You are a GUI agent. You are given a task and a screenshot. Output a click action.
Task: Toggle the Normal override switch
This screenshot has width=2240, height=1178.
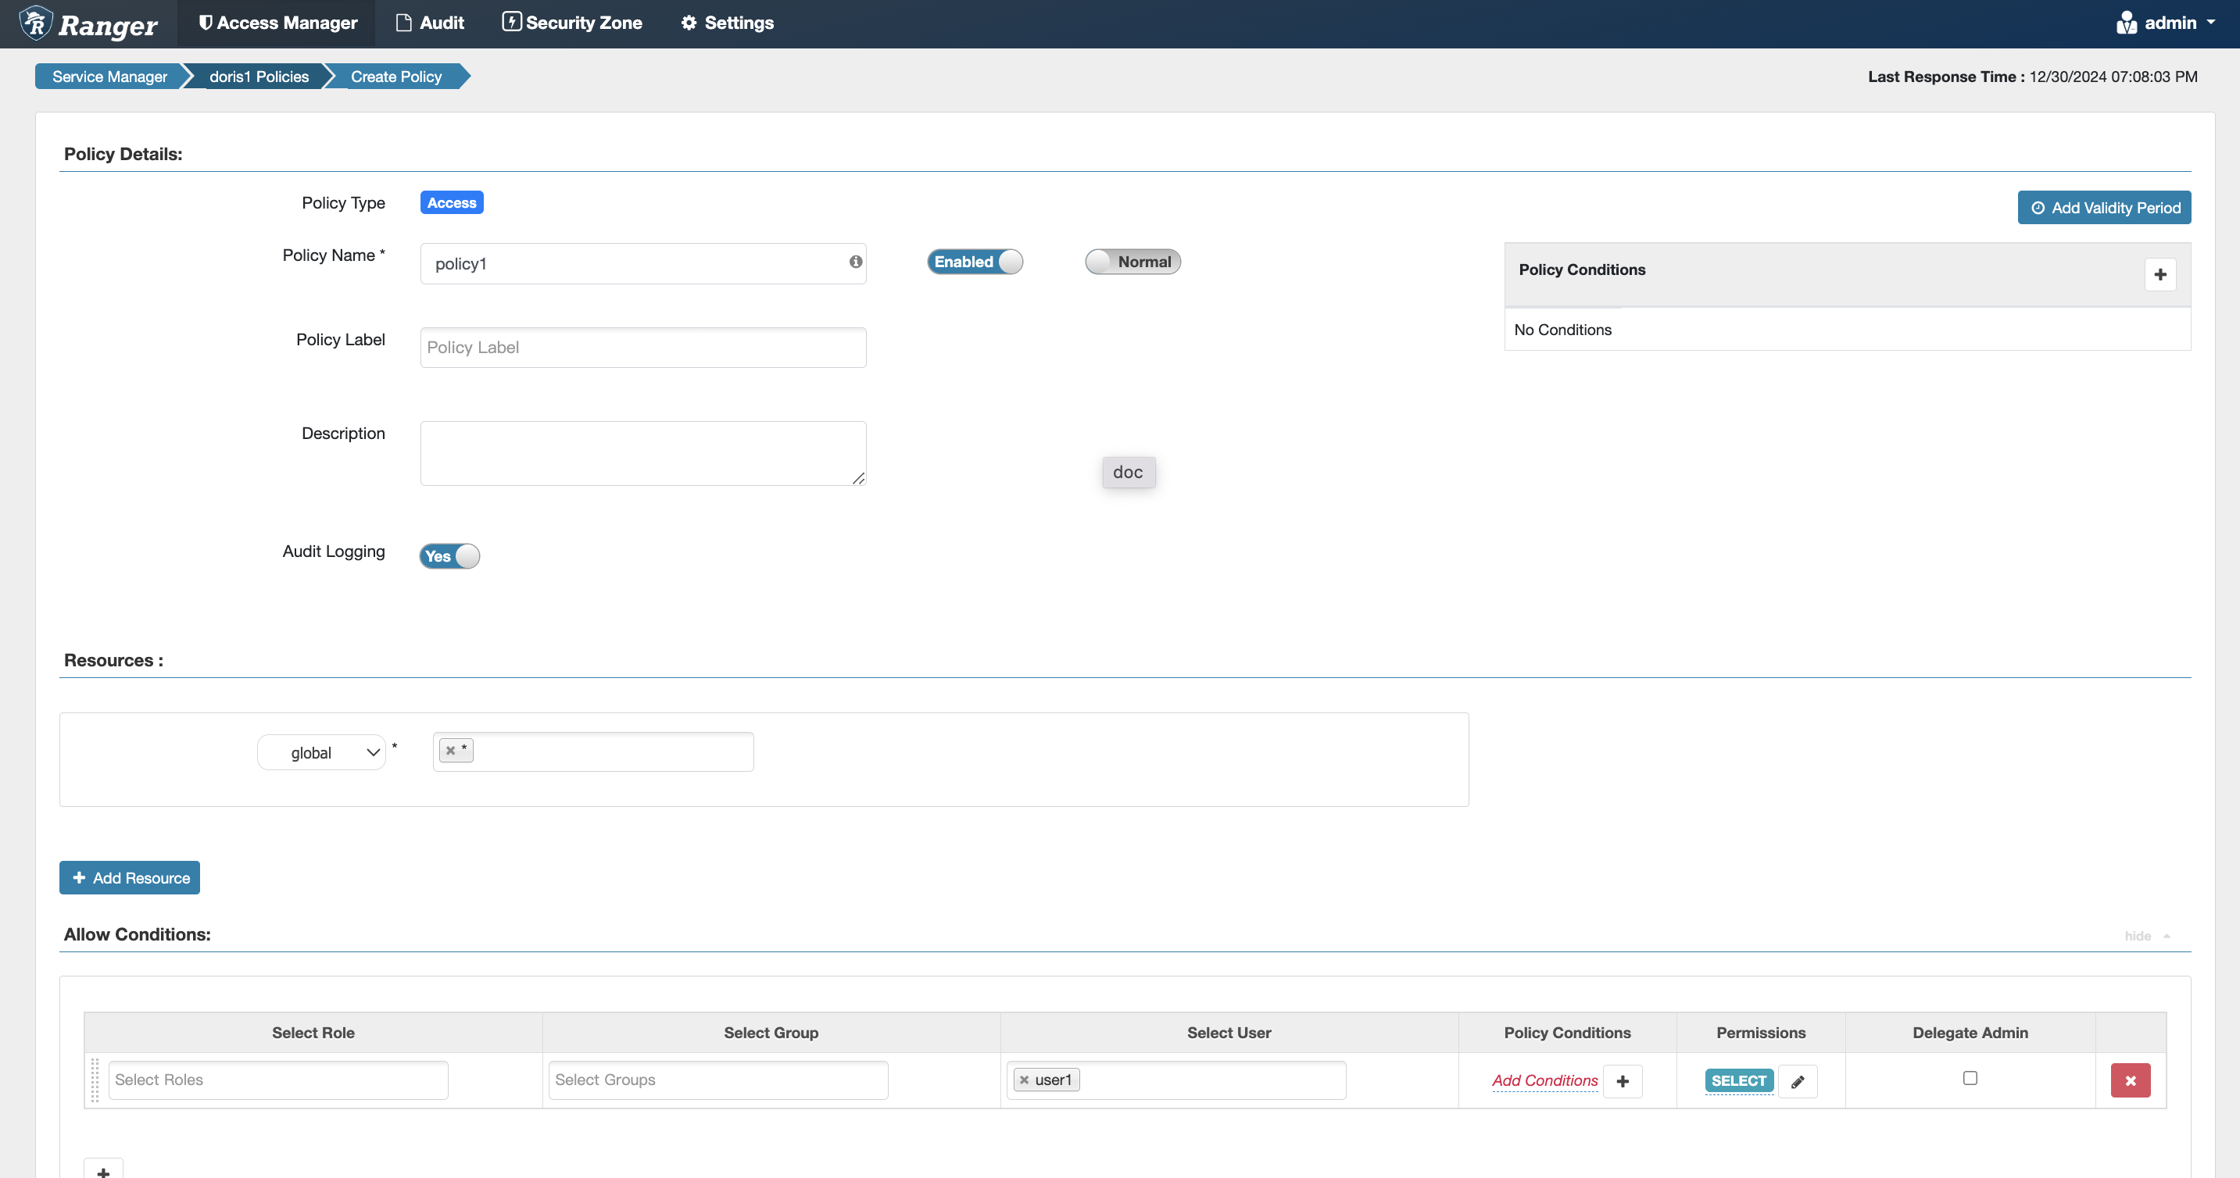click(x=1133, y=262)
